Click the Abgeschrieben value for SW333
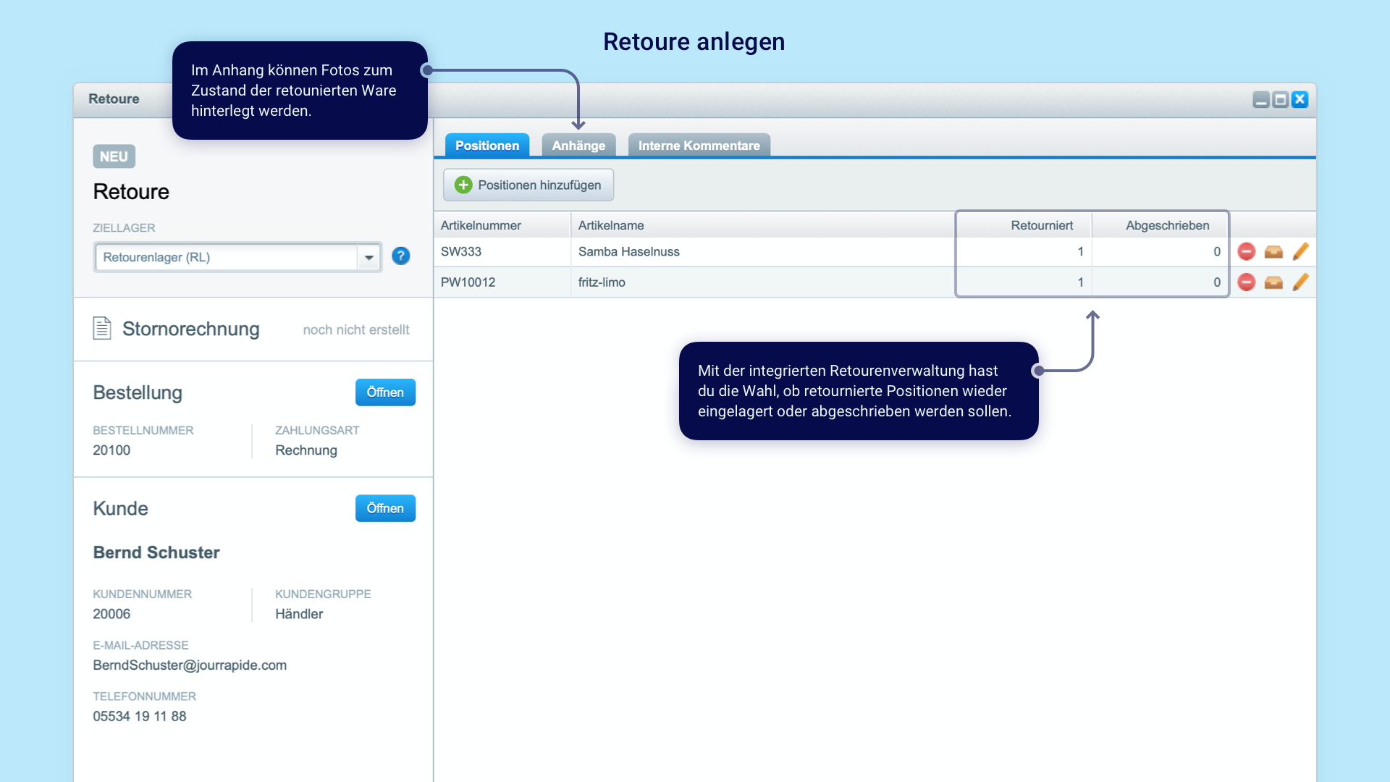 pos(1161,252)
